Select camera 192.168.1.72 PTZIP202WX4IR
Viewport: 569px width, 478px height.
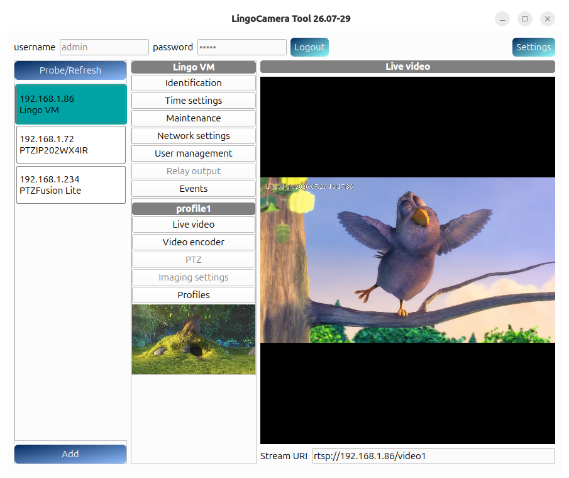point(71,145)
